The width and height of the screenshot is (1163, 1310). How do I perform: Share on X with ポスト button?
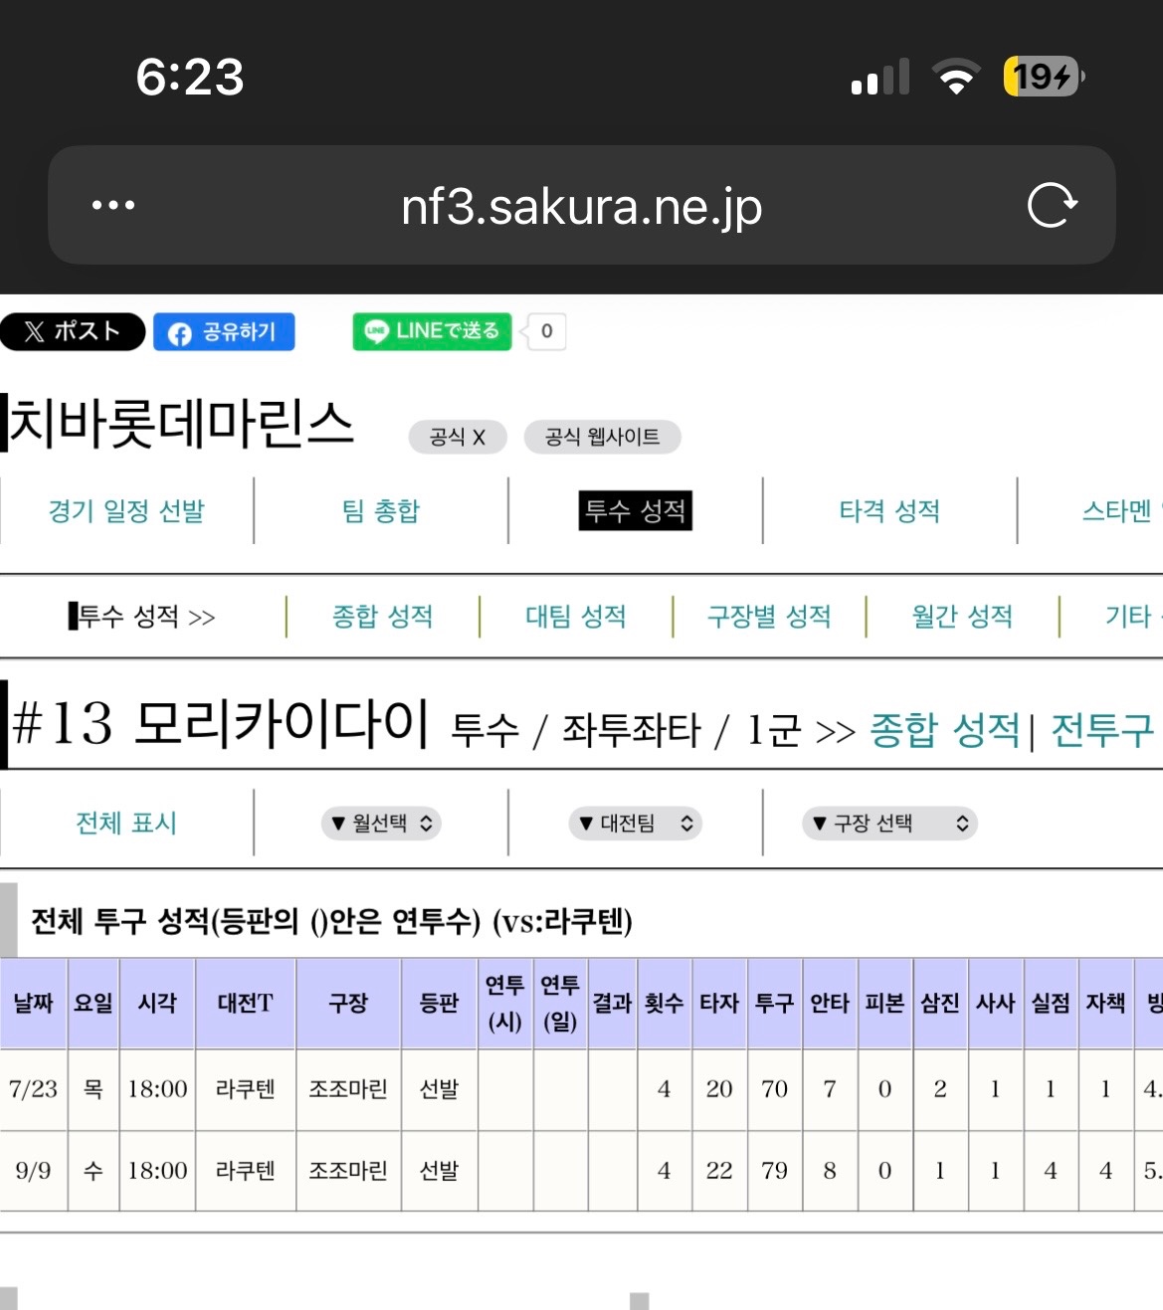point(73,331)
